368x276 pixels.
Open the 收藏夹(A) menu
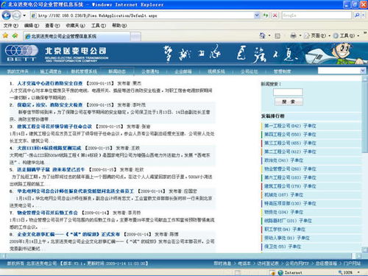(75, 26)
